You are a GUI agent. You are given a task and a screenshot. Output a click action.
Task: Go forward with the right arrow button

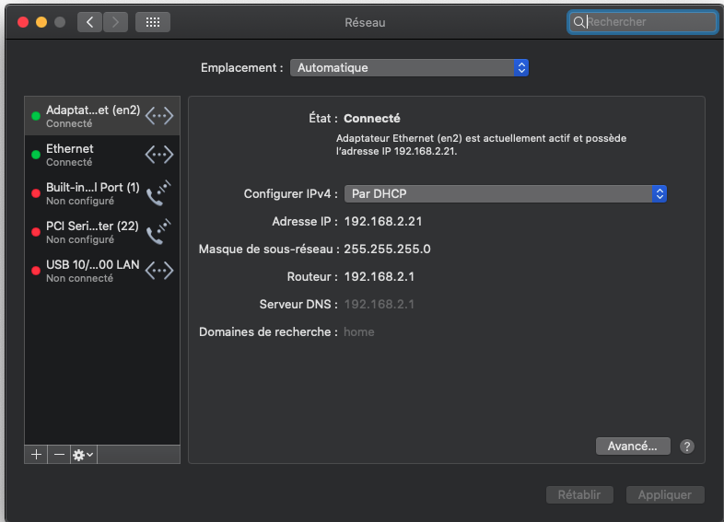coord(115,22)
